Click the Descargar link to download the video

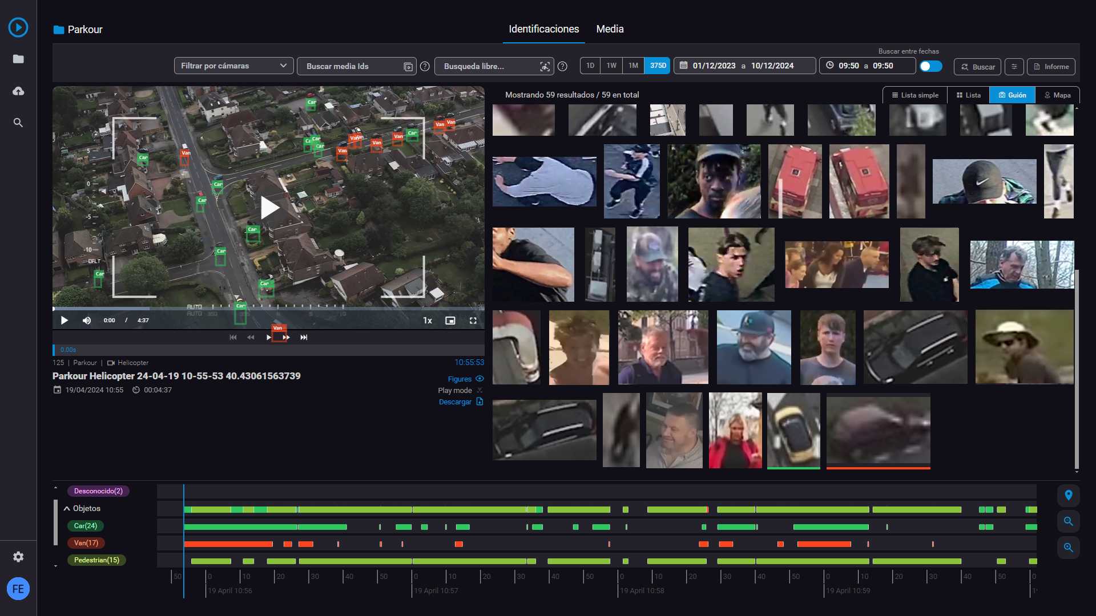coord(456,402)
